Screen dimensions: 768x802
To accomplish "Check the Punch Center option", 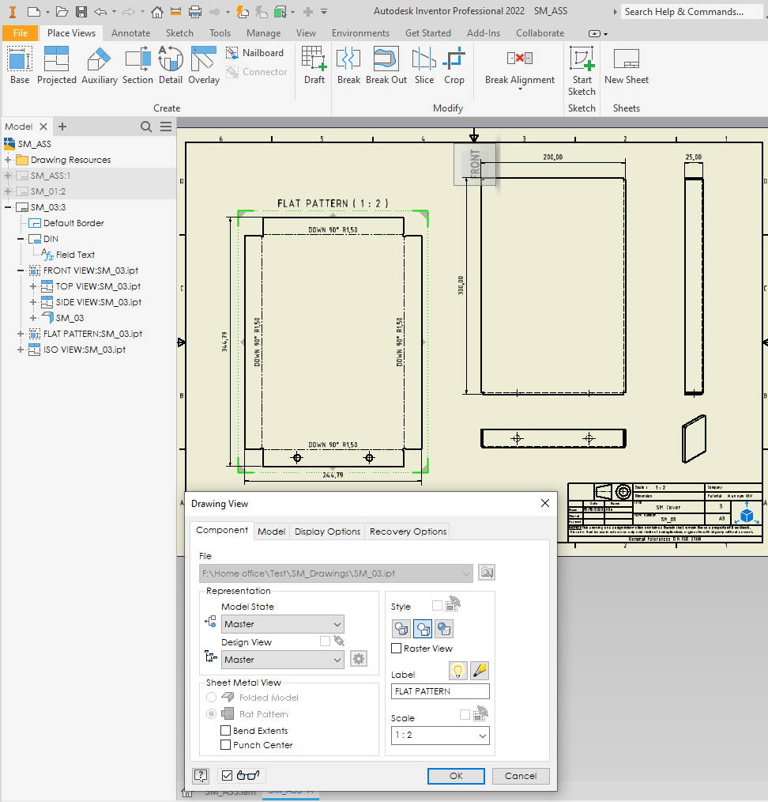I will tap(226, 745).
